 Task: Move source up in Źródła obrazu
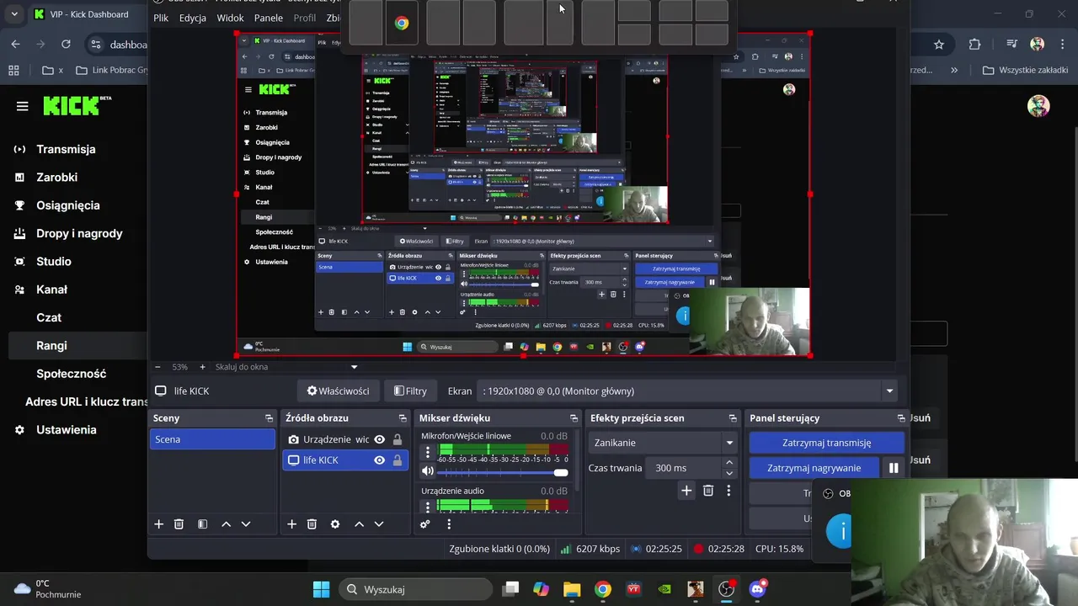click(359, 524)
